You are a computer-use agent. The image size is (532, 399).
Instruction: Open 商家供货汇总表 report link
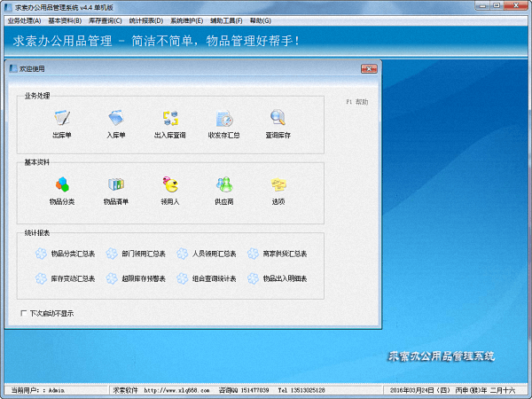coord(285,254)
